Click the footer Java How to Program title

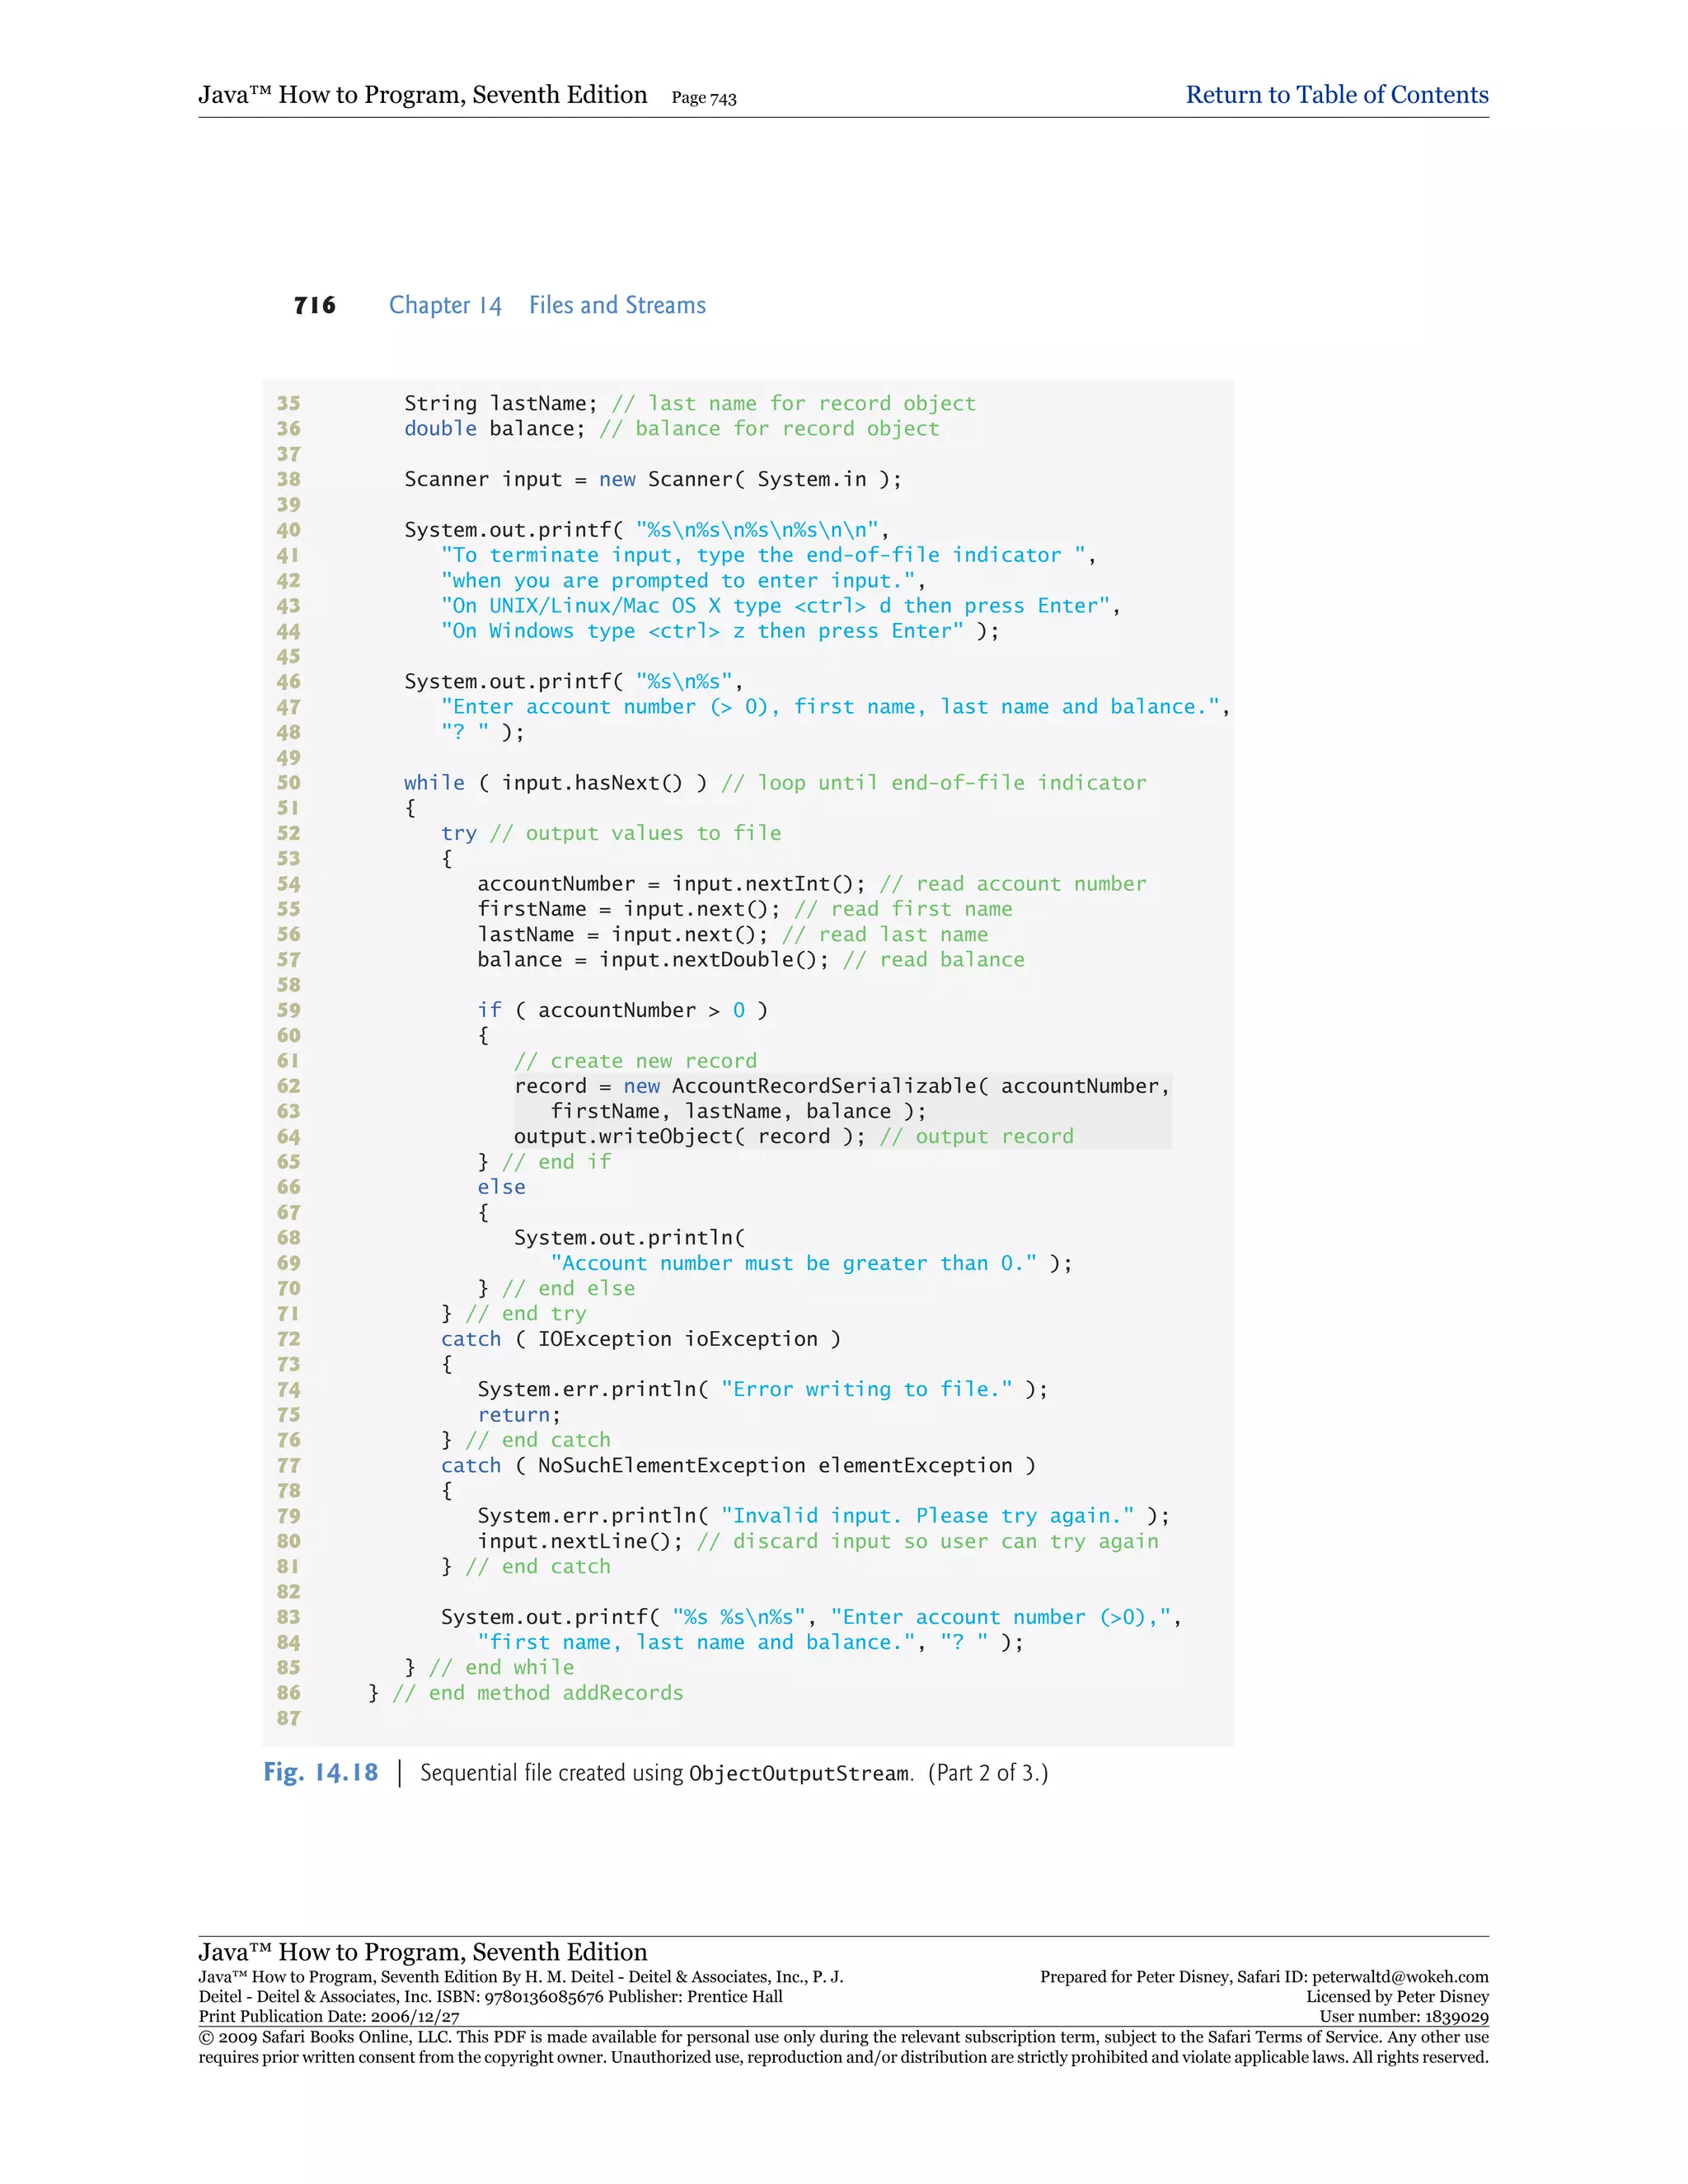coord(422,1951)
